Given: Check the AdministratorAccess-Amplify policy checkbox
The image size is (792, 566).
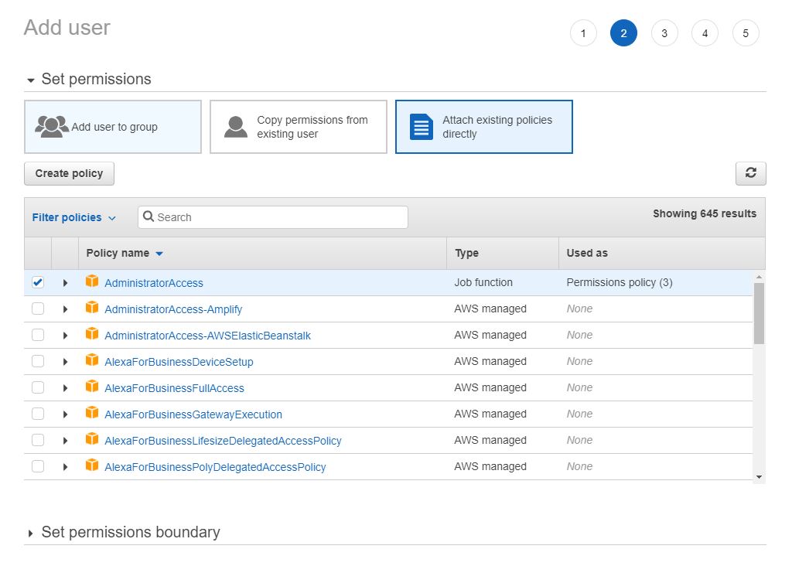Looking at the screenshot, I should 38,309.
